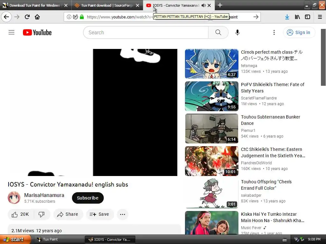Switch to Download Tux Paint for Windows tab
The image size is (326, 244).
click(35, 5)
